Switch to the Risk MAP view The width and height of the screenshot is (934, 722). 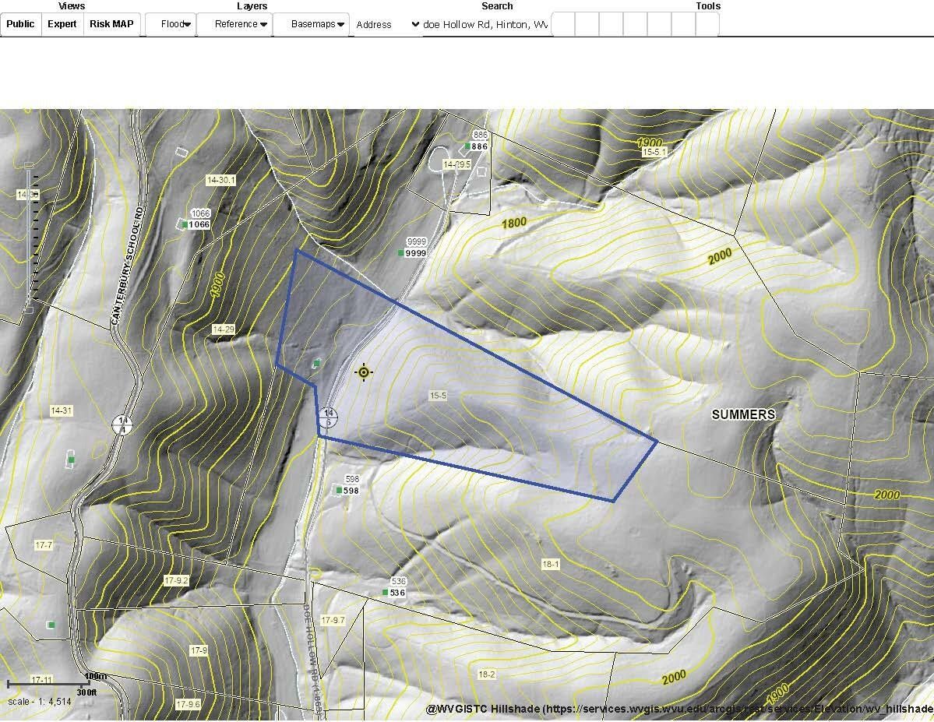(112, 24)
